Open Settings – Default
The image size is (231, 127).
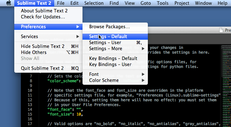(115, 37)
